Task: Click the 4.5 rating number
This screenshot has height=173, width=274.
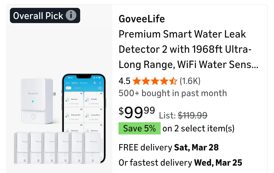Action: click(x=124, y=81)
